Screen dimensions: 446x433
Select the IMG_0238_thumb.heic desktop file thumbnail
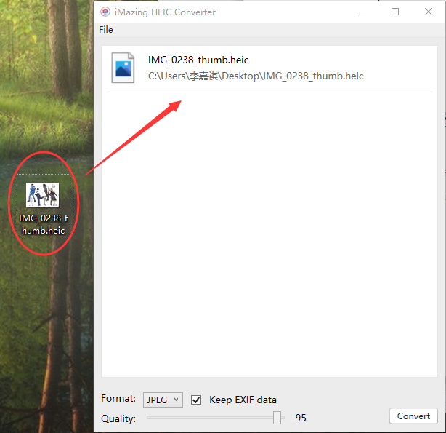point(43,195)
